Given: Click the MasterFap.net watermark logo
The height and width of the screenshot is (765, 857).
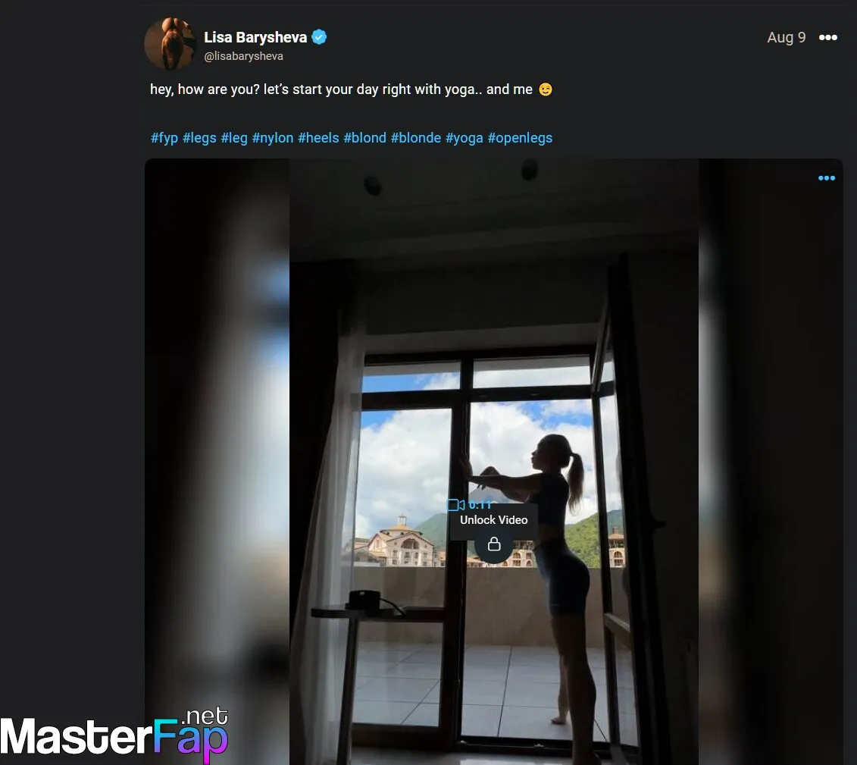Looking at the screenshot, I should pyautogui.click(x=114, y=734).
